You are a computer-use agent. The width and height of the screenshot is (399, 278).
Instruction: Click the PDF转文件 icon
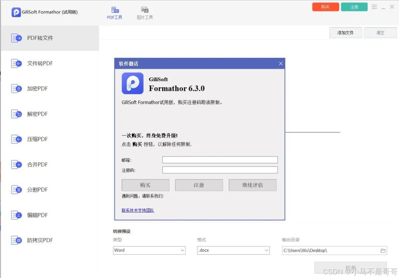[17, 38]
